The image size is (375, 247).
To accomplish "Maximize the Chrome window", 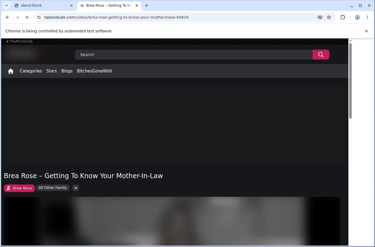I will click(360, 5).
